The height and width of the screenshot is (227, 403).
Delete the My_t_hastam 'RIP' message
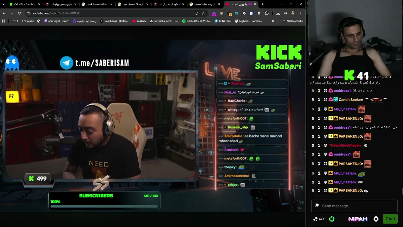pyautogui.click(x=313, y=182)
